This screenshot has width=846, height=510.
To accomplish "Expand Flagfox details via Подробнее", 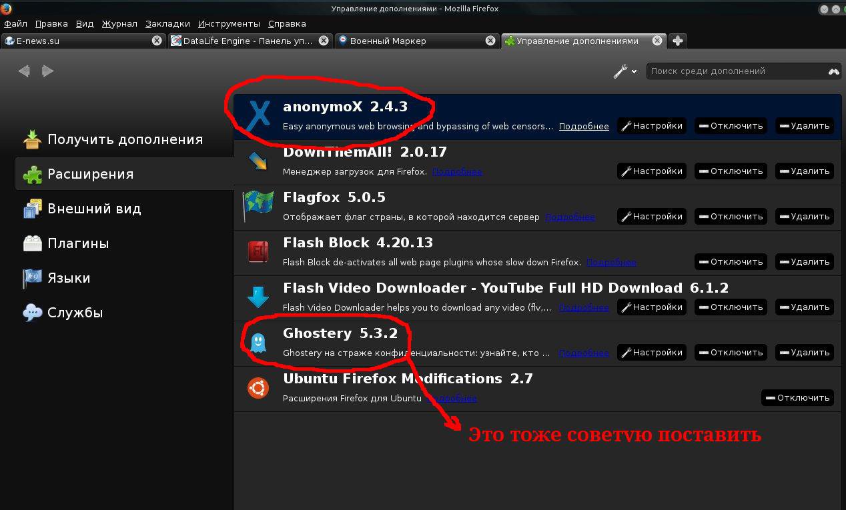I will (569, 217).
